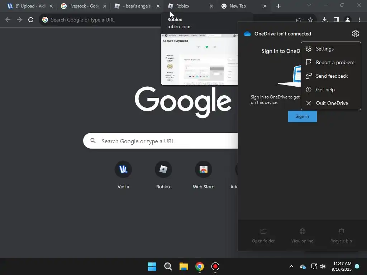Bookmark this tab with star icon

[310, 20]
